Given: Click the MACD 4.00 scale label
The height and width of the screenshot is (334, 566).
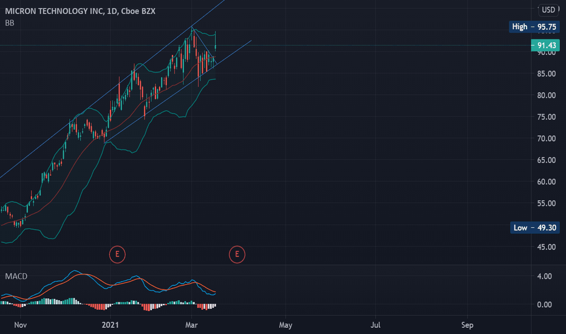Looking at the screenshot, I should pos(544,276).
